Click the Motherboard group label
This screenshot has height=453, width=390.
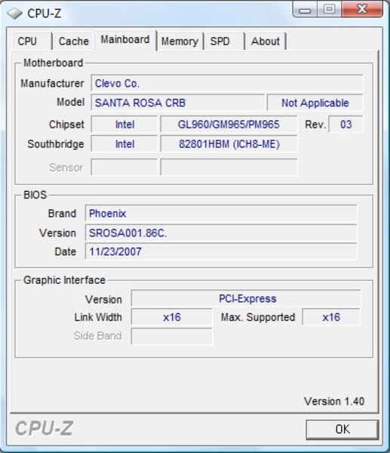(53, 63)
